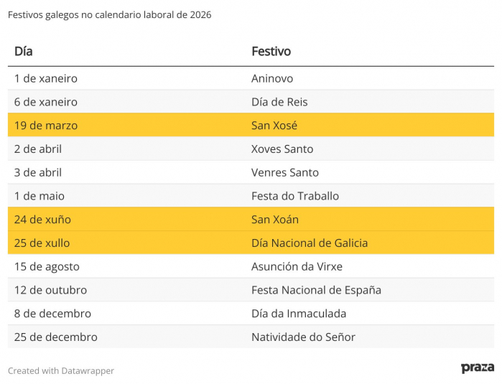Select the 19 de marzo date
This screenshot has height=384, width=502.
click(x=46, y=126)
